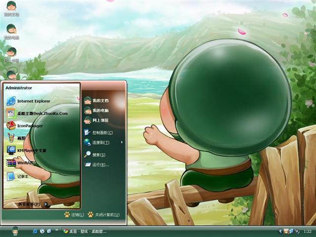Click the 注销(L) log off button
Viewport: 316px width, 237px height.
74,215
